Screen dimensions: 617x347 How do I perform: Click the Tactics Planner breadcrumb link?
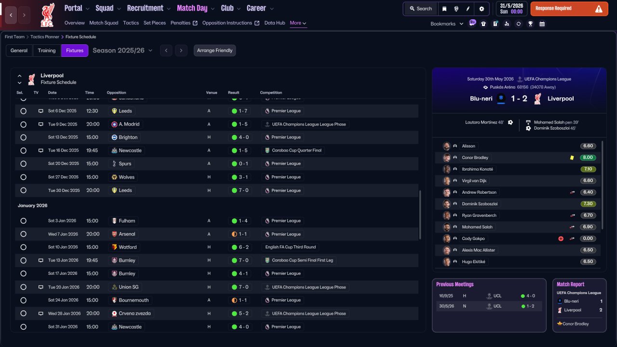(45, 37)
